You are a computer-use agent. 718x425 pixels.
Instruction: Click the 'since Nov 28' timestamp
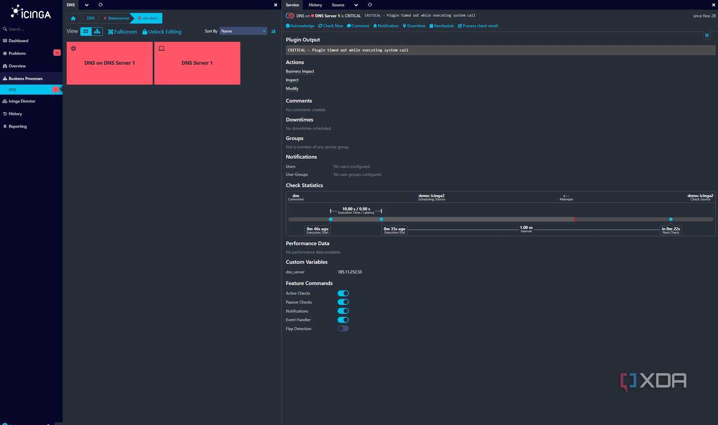click(704, 16)
